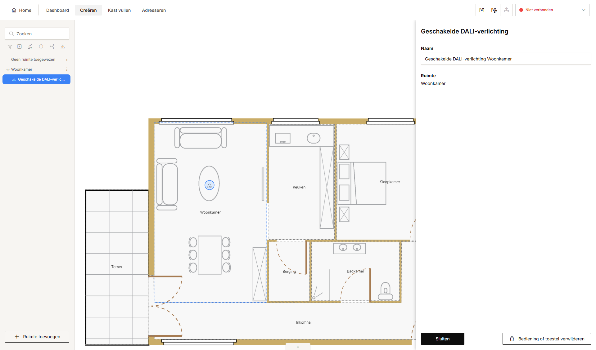The height and width of the screenshot is (350, 596).
Task: Open the Niet verbonden connection dropdown
Action: (553, 10)
